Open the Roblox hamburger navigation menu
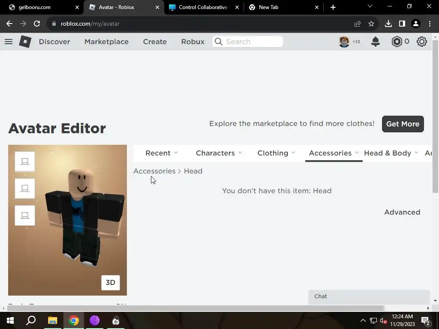 (x=9, y=42)
